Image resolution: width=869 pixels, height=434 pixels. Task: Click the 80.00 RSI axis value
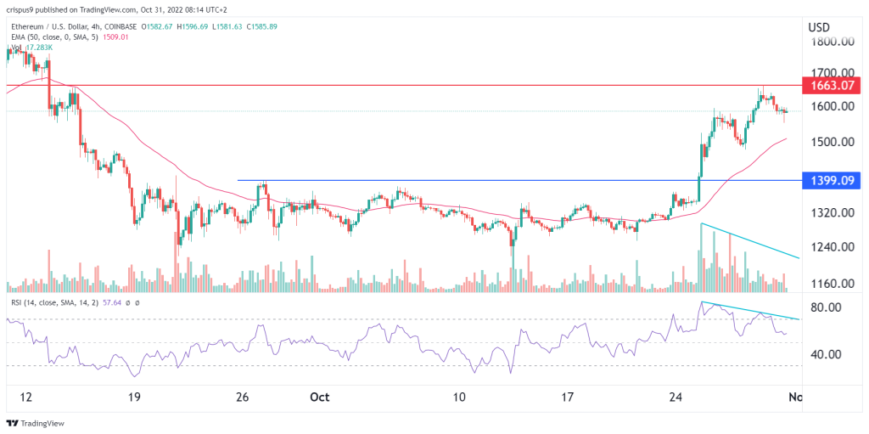pyautogui.click(x=827, y=307)
